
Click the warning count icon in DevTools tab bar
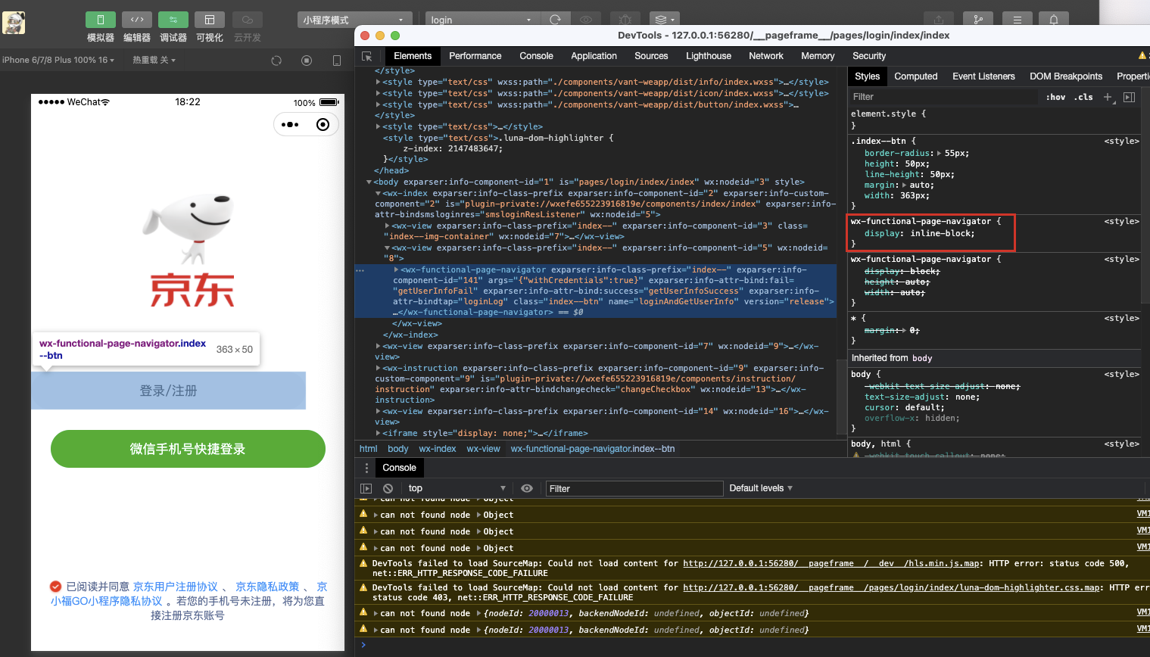click(x=1142, y=56)
